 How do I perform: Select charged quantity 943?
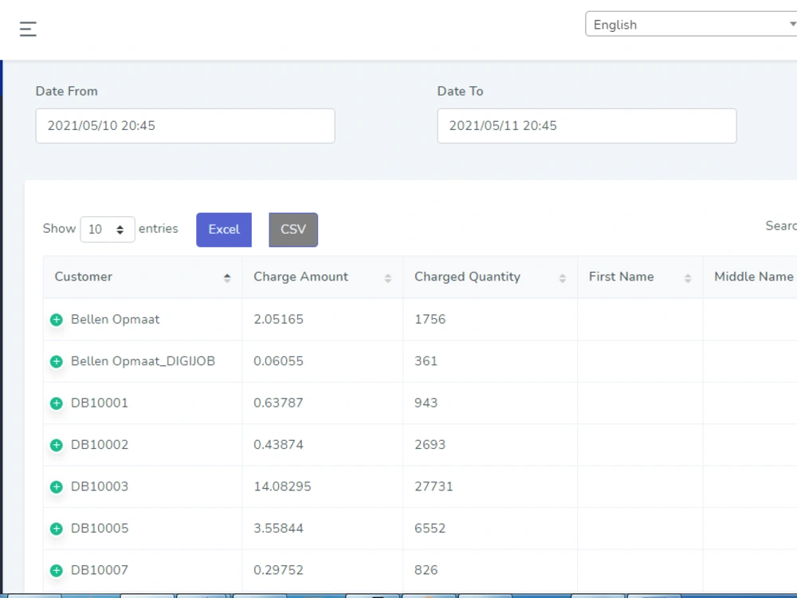tap(426, 403)
